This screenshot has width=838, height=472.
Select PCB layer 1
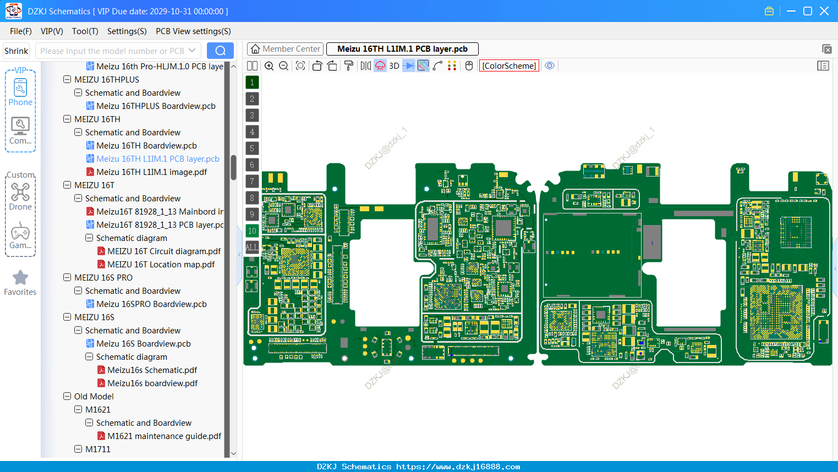pyautogui.click(x=252, y=83)
